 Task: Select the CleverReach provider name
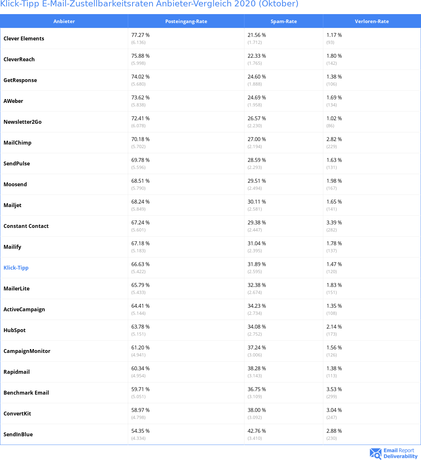pos(19,59)
